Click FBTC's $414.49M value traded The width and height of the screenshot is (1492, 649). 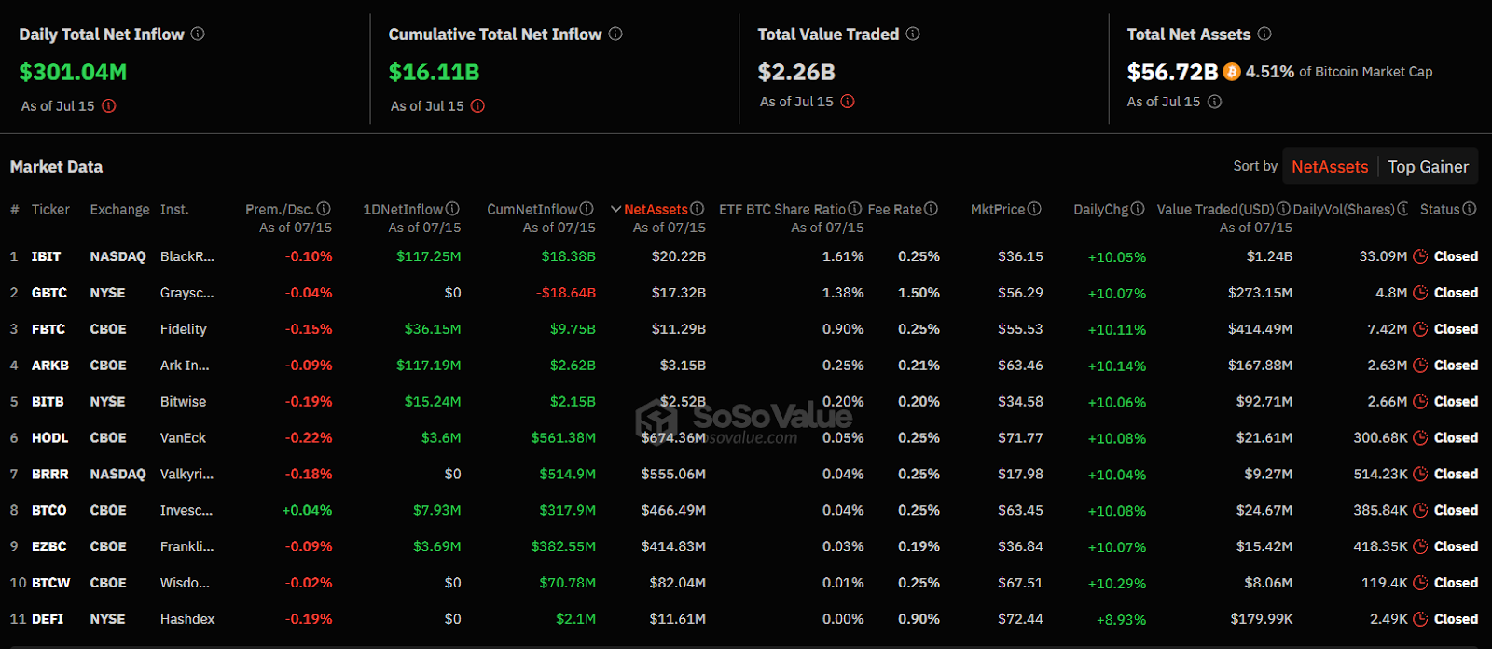(x=1260, y=329)
